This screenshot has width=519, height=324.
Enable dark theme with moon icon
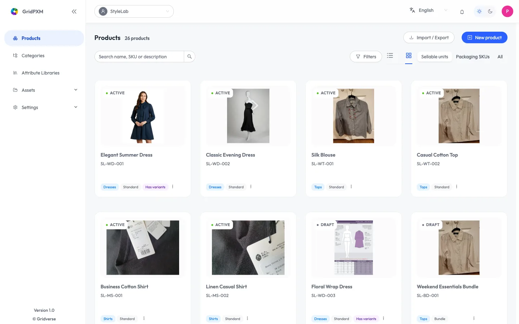[x=490, y=11]
